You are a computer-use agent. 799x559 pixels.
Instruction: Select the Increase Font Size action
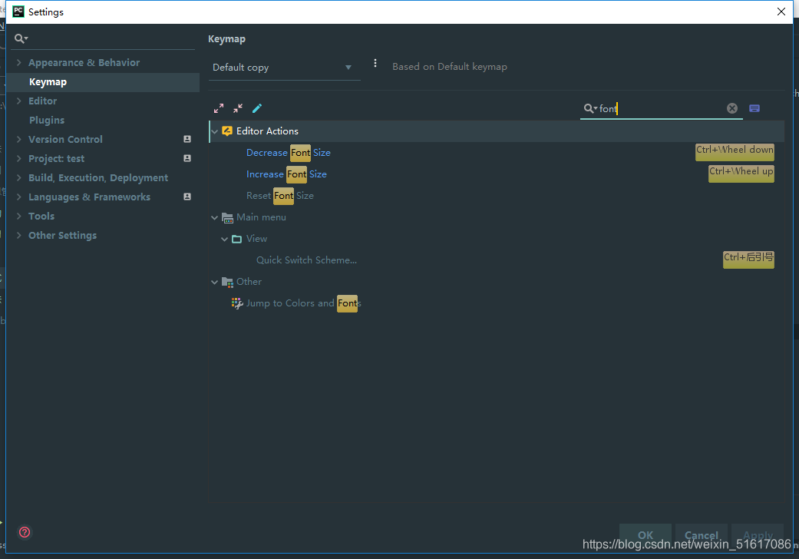(x=286, y=174)
